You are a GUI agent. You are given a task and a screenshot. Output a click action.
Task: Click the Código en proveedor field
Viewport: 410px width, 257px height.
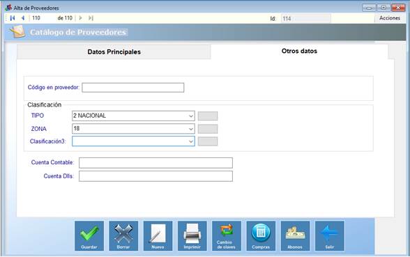(132, 88)
